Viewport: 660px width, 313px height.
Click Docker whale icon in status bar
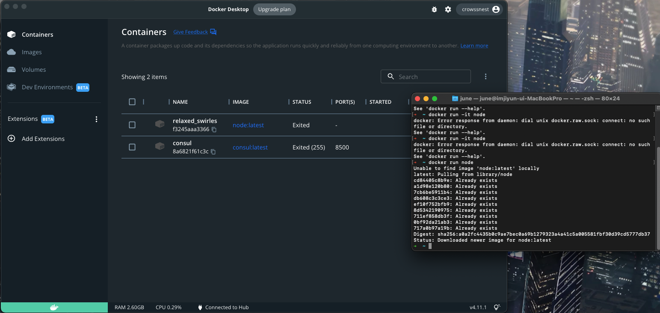pos(54,307)
